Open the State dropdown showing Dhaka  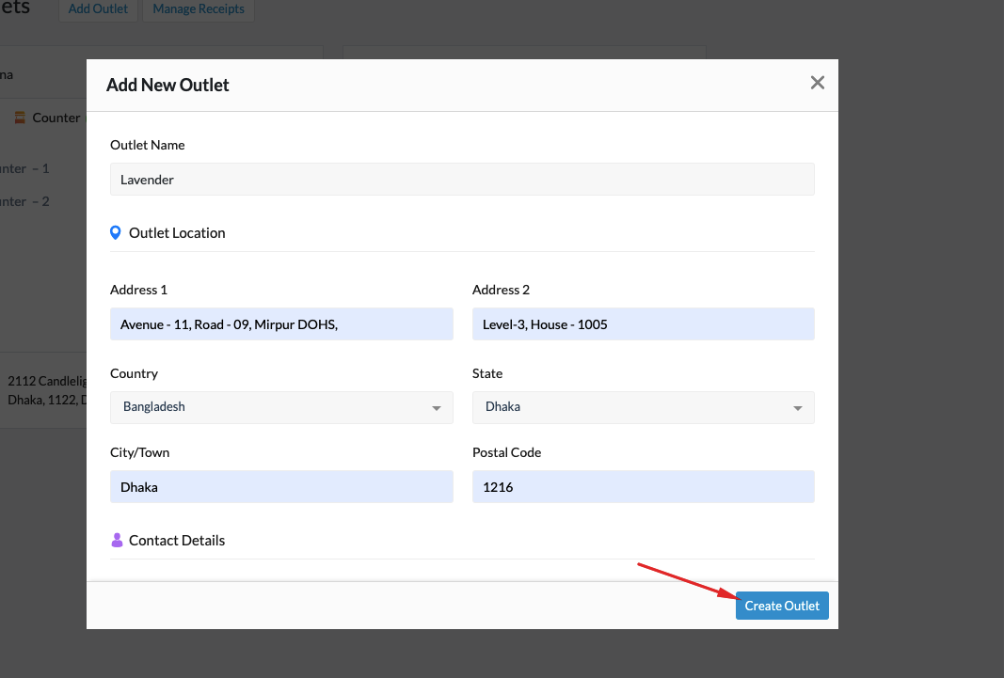[643, 407]
